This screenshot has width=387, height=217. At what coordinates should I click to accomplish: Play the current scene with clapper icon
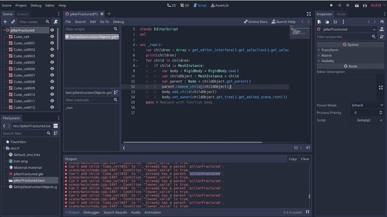pos(357,5)
